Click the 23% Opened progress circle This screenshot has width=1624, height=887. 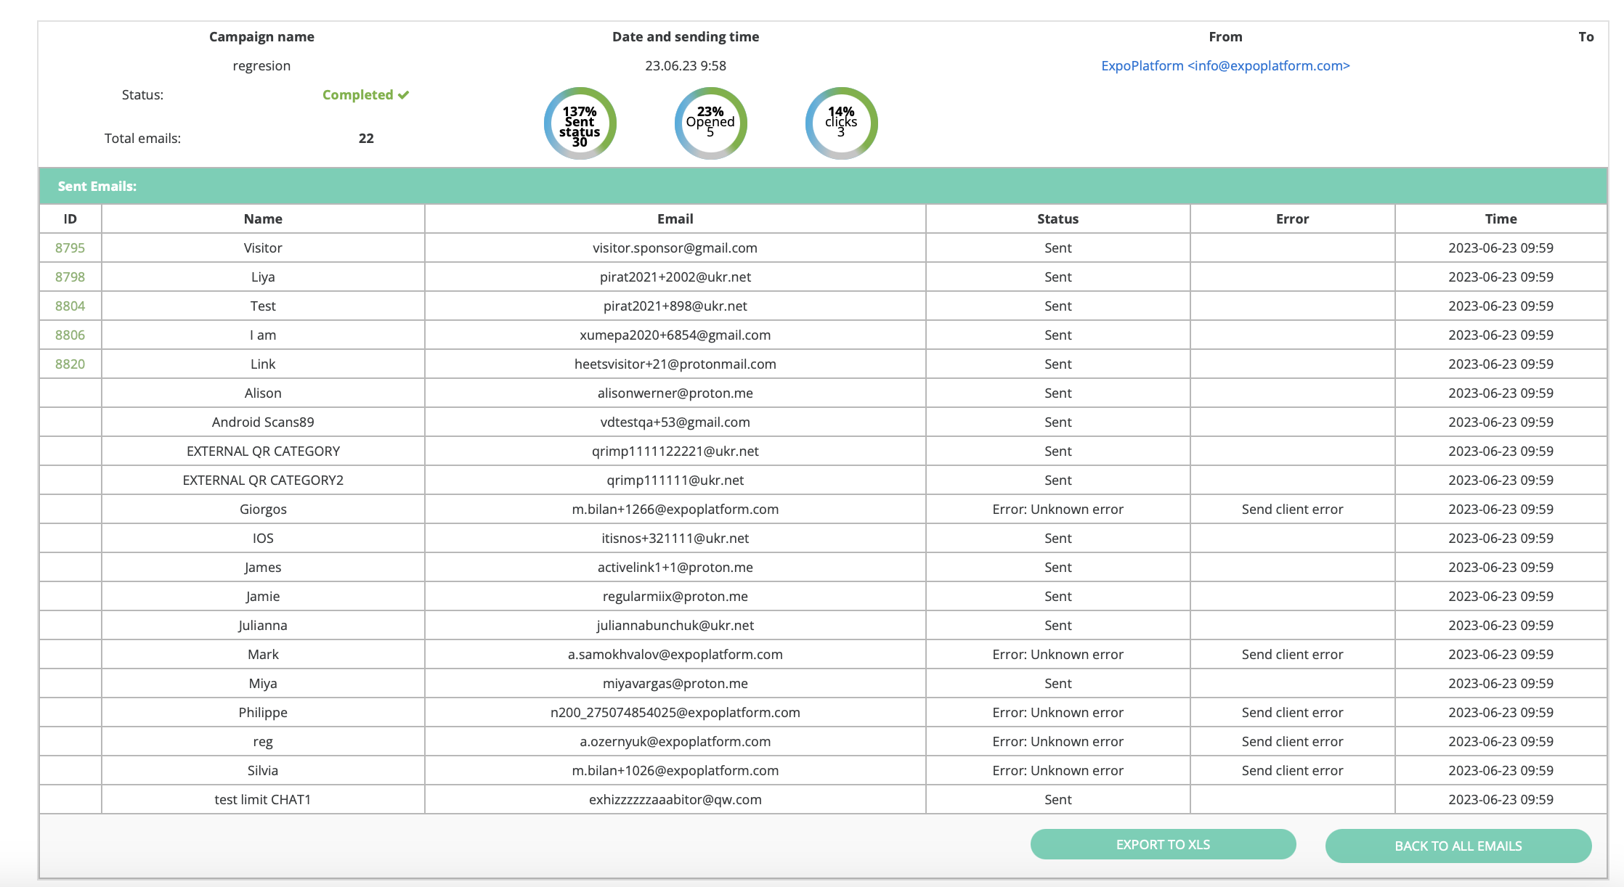click(x=710, y=123)
